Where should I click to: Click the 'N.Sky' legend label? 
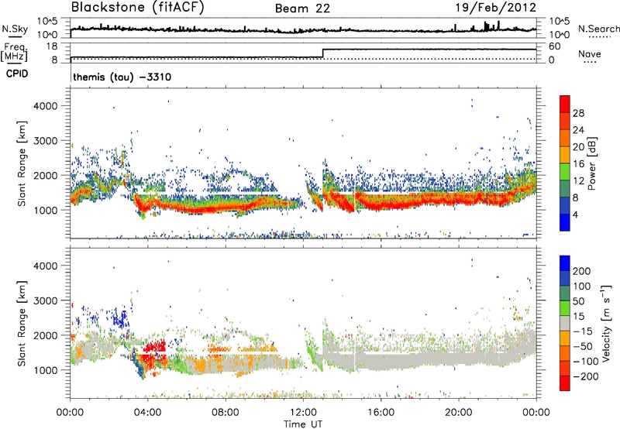click(x=15, y=29)
